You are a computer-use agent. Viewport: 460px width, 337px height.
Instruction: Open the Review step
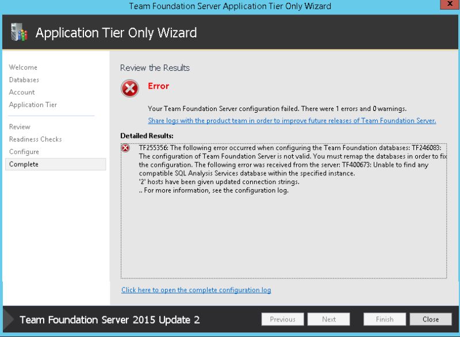[x=20, y=127]
